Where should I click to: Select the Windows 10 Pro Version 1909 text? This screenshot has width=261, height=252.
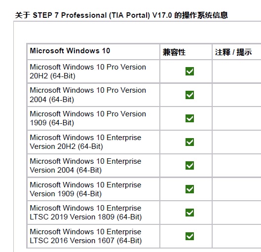click(x=88, y=118)
